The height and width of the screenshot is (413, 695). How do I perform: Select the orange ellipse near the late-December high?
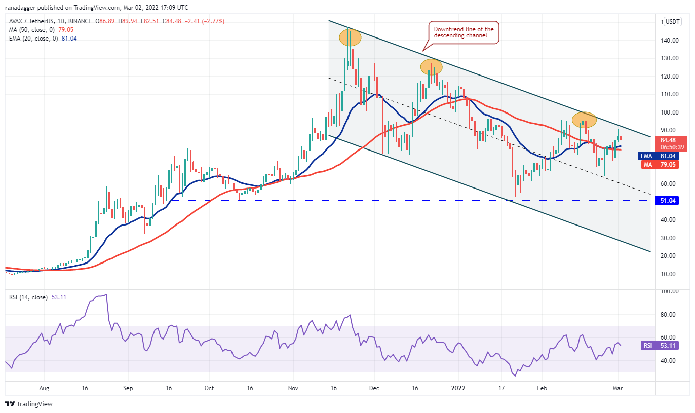click(432, 67)
